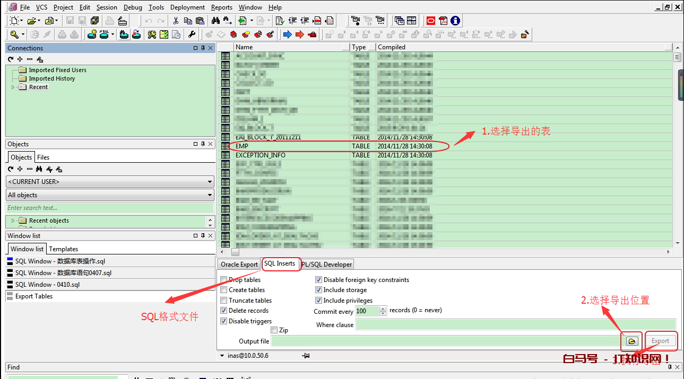Click the wrench preferences icon in toolbar

(x=192, y=34)
